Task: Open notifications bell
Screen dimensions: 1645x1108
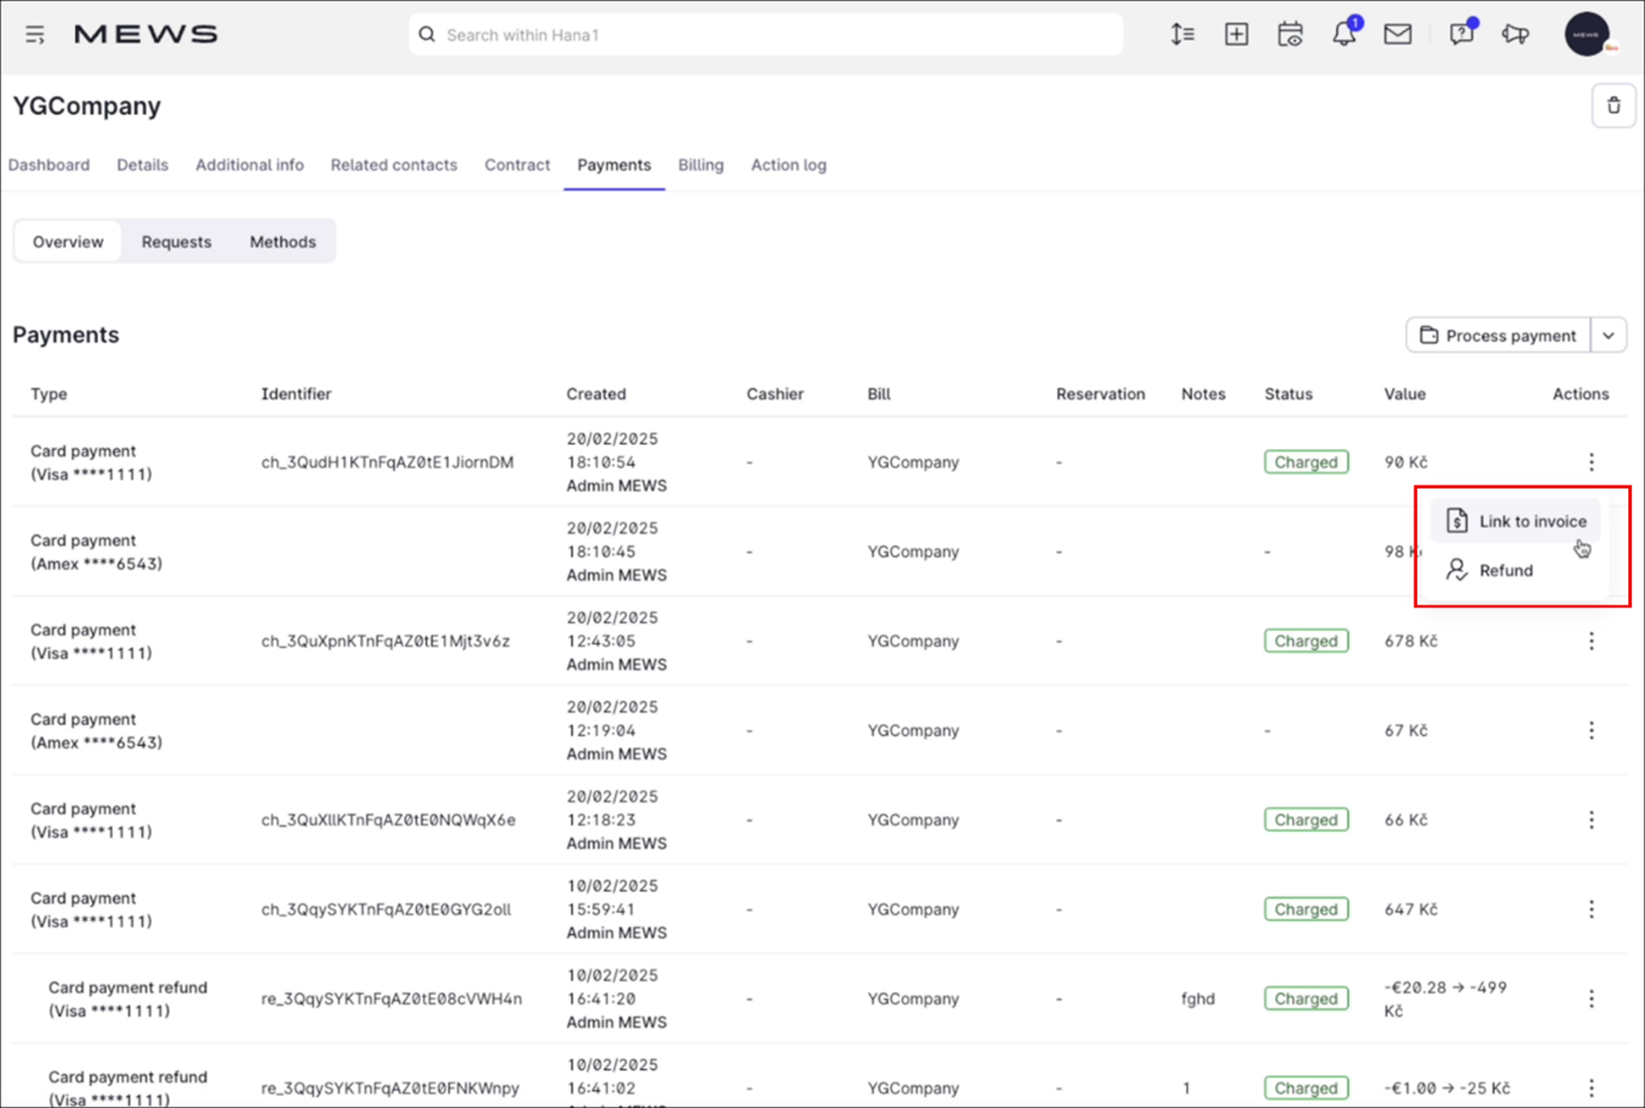Action: (1343, 34)
